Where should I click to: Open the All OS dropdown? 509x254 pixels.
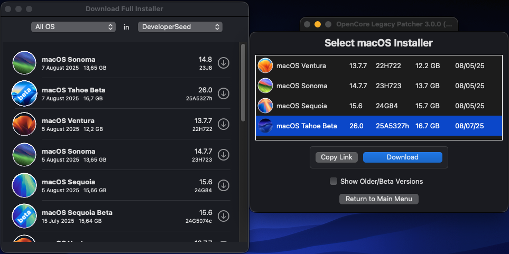(x=73, y=27)
